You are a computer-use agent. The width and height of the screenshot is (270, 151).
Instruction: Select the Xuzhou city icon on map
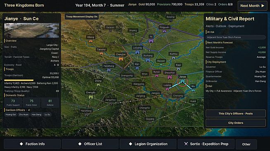[x=173, y=58]
